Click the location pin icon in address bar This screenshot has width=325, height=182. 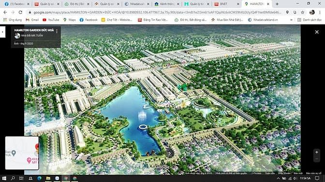287,13
